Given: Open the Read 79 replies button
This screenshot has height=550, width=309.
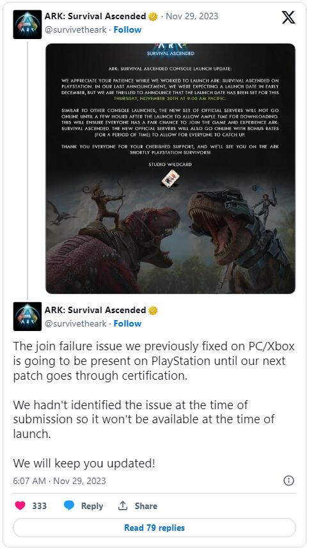Looking at the screenshot, I should (155, 528).
